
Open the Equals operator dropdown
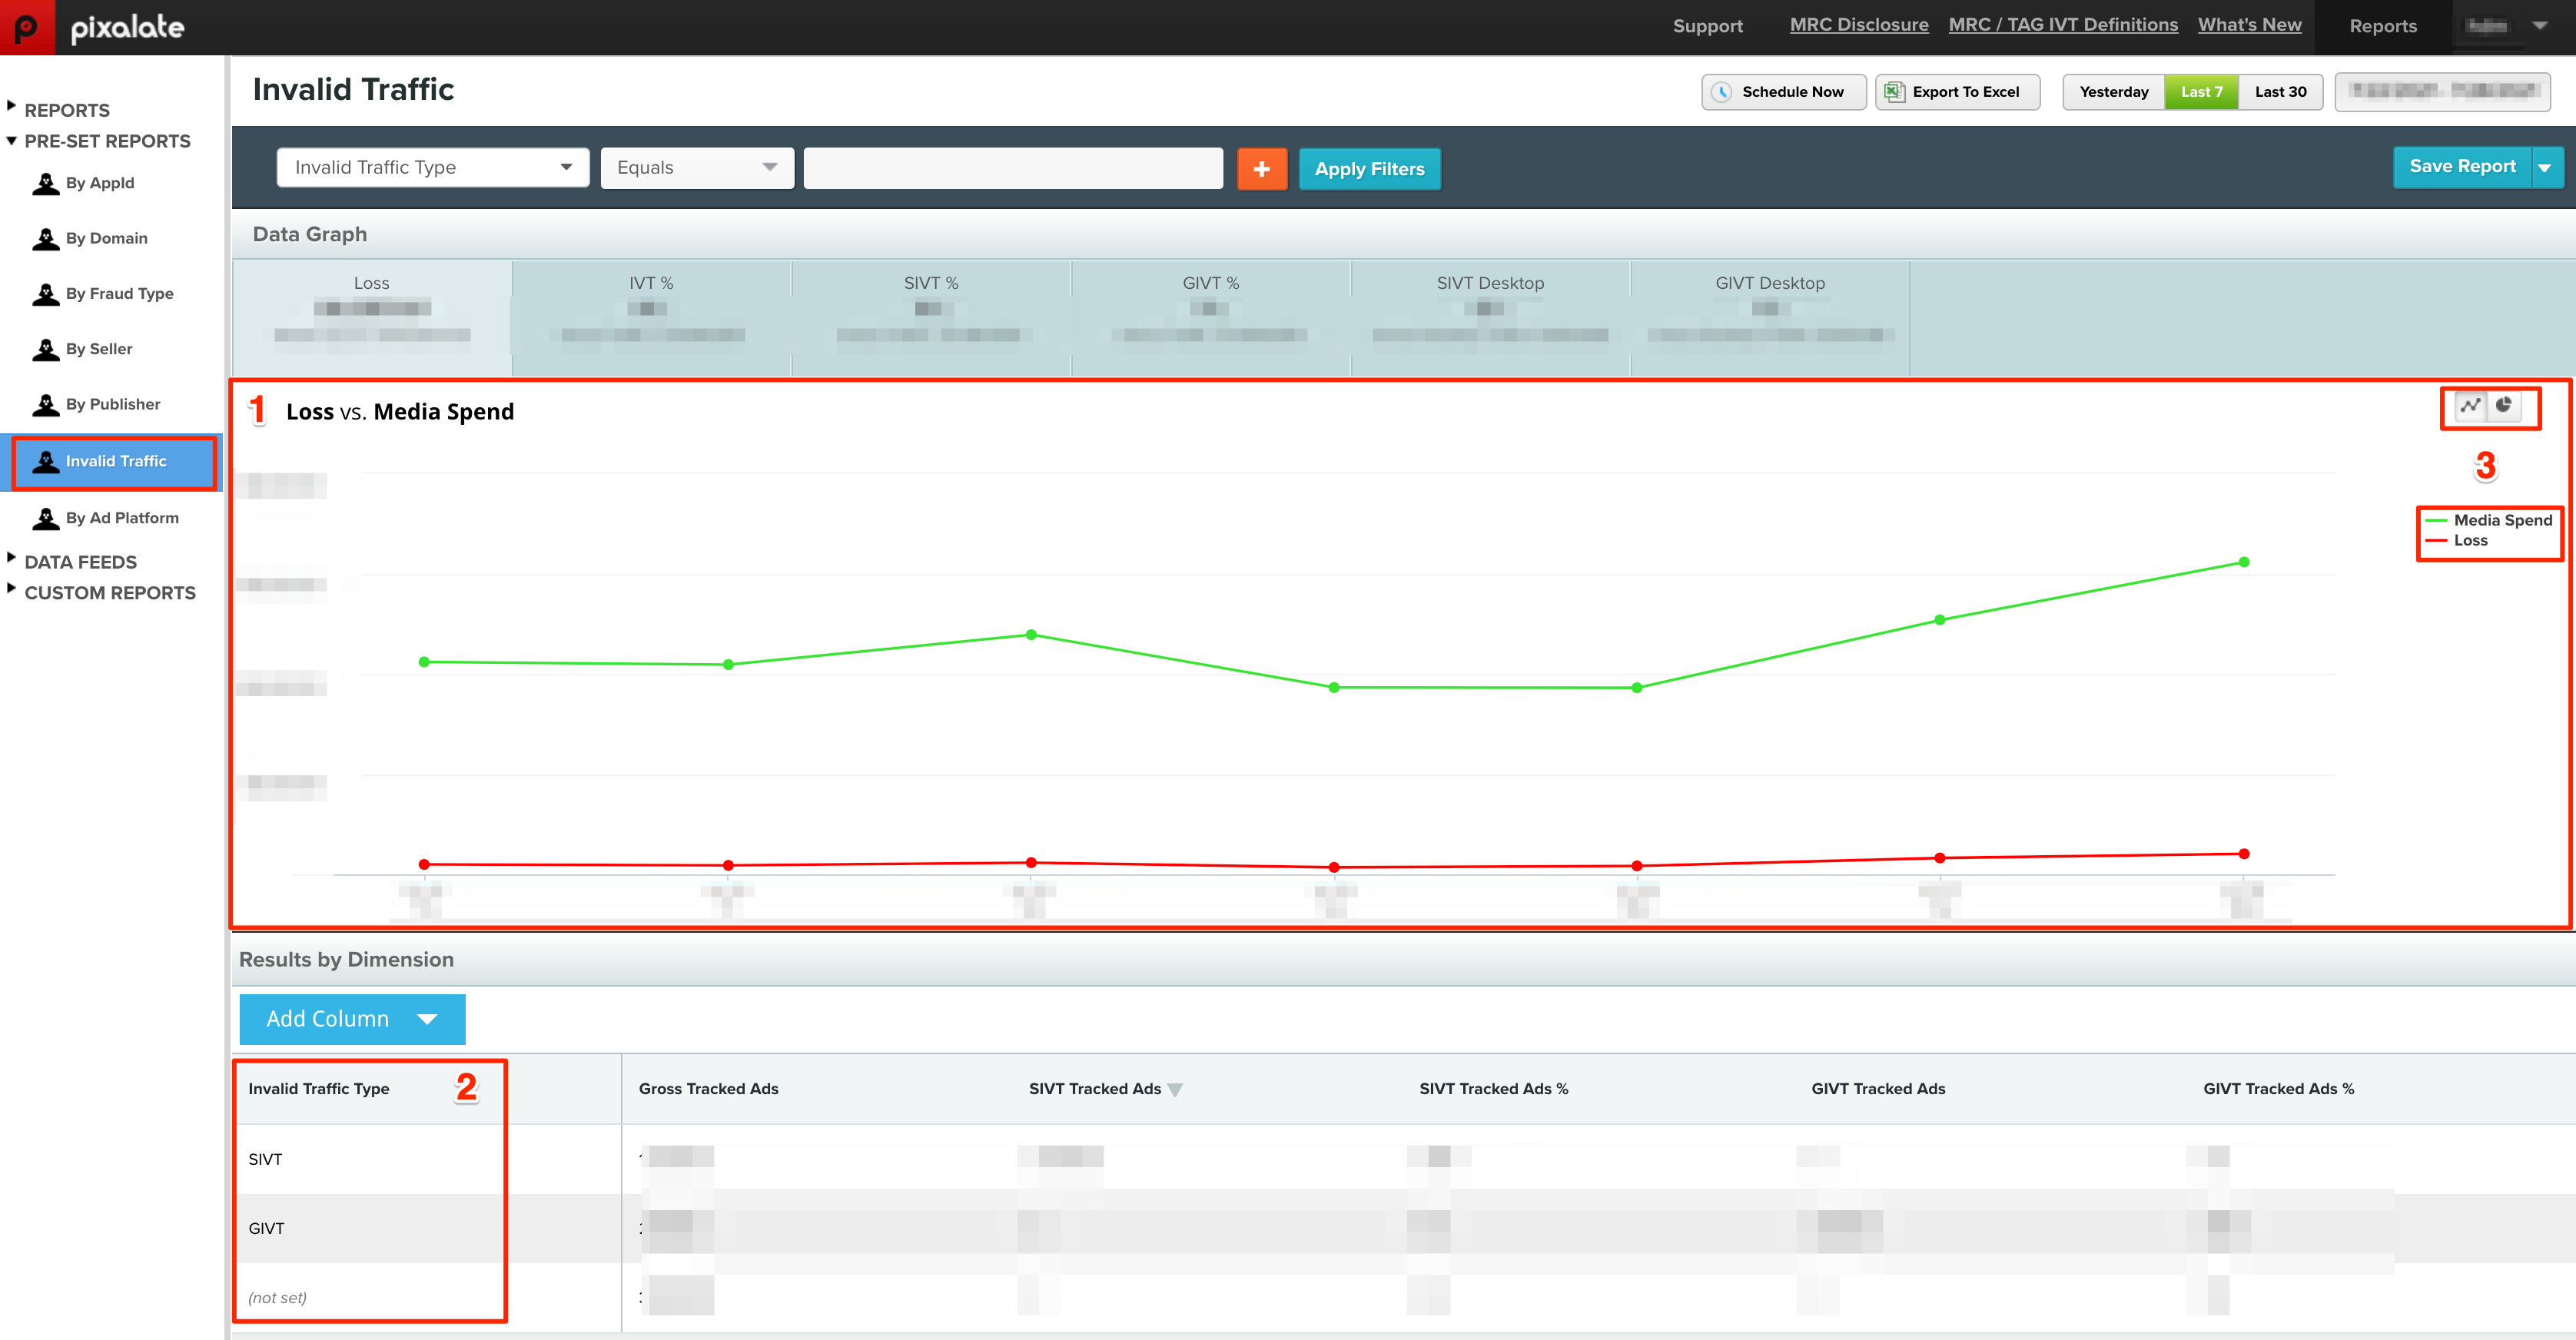(697, 168)
